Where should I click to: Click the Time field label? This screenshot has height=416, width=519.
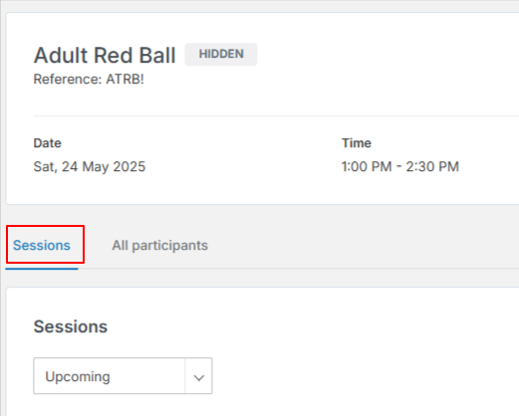coord(357,143)
